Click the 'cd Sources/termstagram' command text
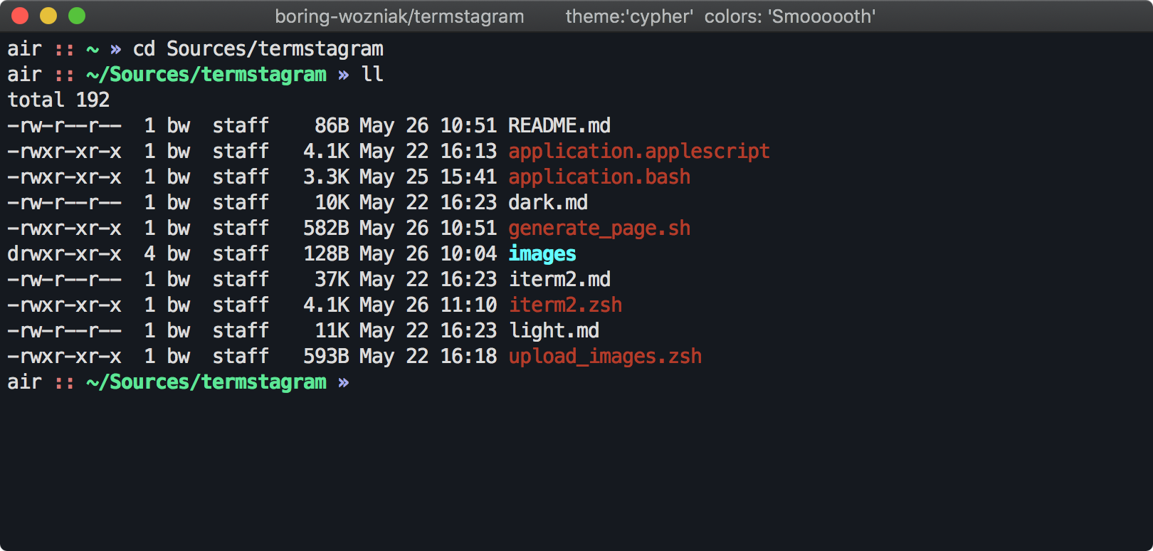The height and width of the screenshot is (551, 1153). pyautogui.click(x=258, y=49)
